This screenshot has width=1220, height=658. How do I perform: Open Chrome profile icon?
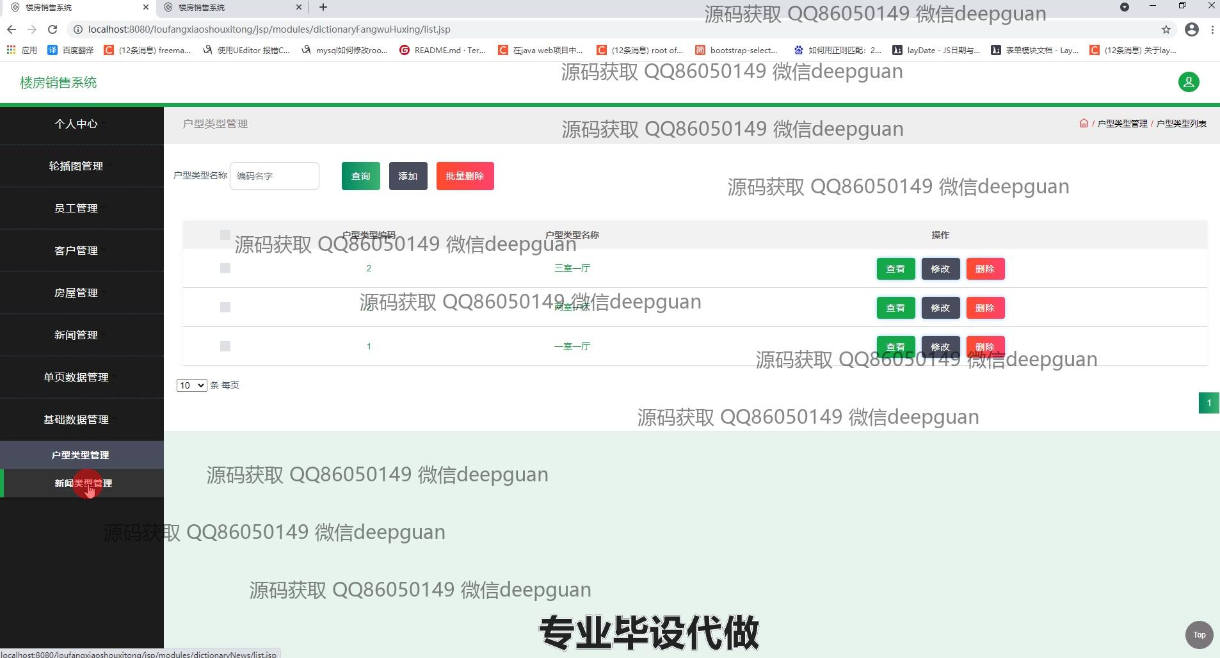[1192, 29]
